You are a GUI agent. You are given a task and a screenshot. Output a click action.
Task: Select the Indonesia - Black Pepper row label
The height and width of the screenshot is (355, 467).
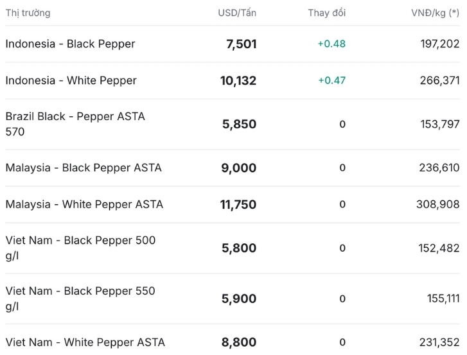click(x=70, y=44)
